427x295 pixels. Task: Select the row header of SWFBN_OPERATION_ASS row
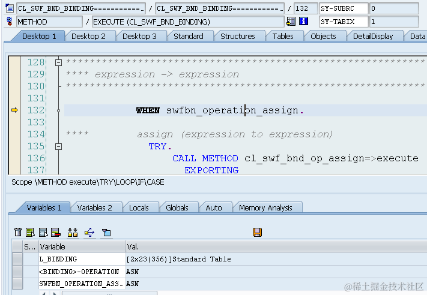pyautogui.click(x=17, y=284)
